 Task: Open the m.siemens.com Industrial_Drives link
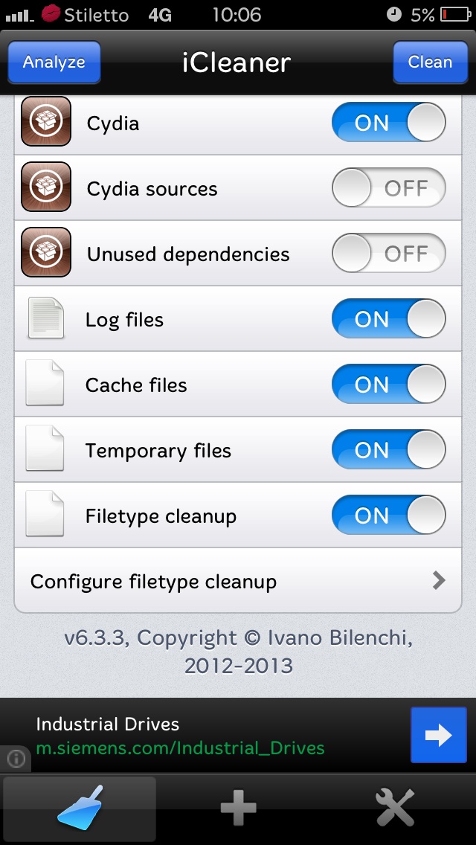point(180,748)
